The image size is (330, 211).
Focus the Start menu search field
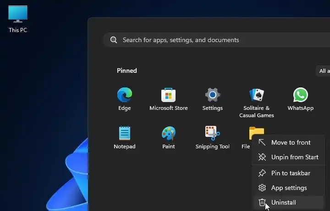point(216,40)
